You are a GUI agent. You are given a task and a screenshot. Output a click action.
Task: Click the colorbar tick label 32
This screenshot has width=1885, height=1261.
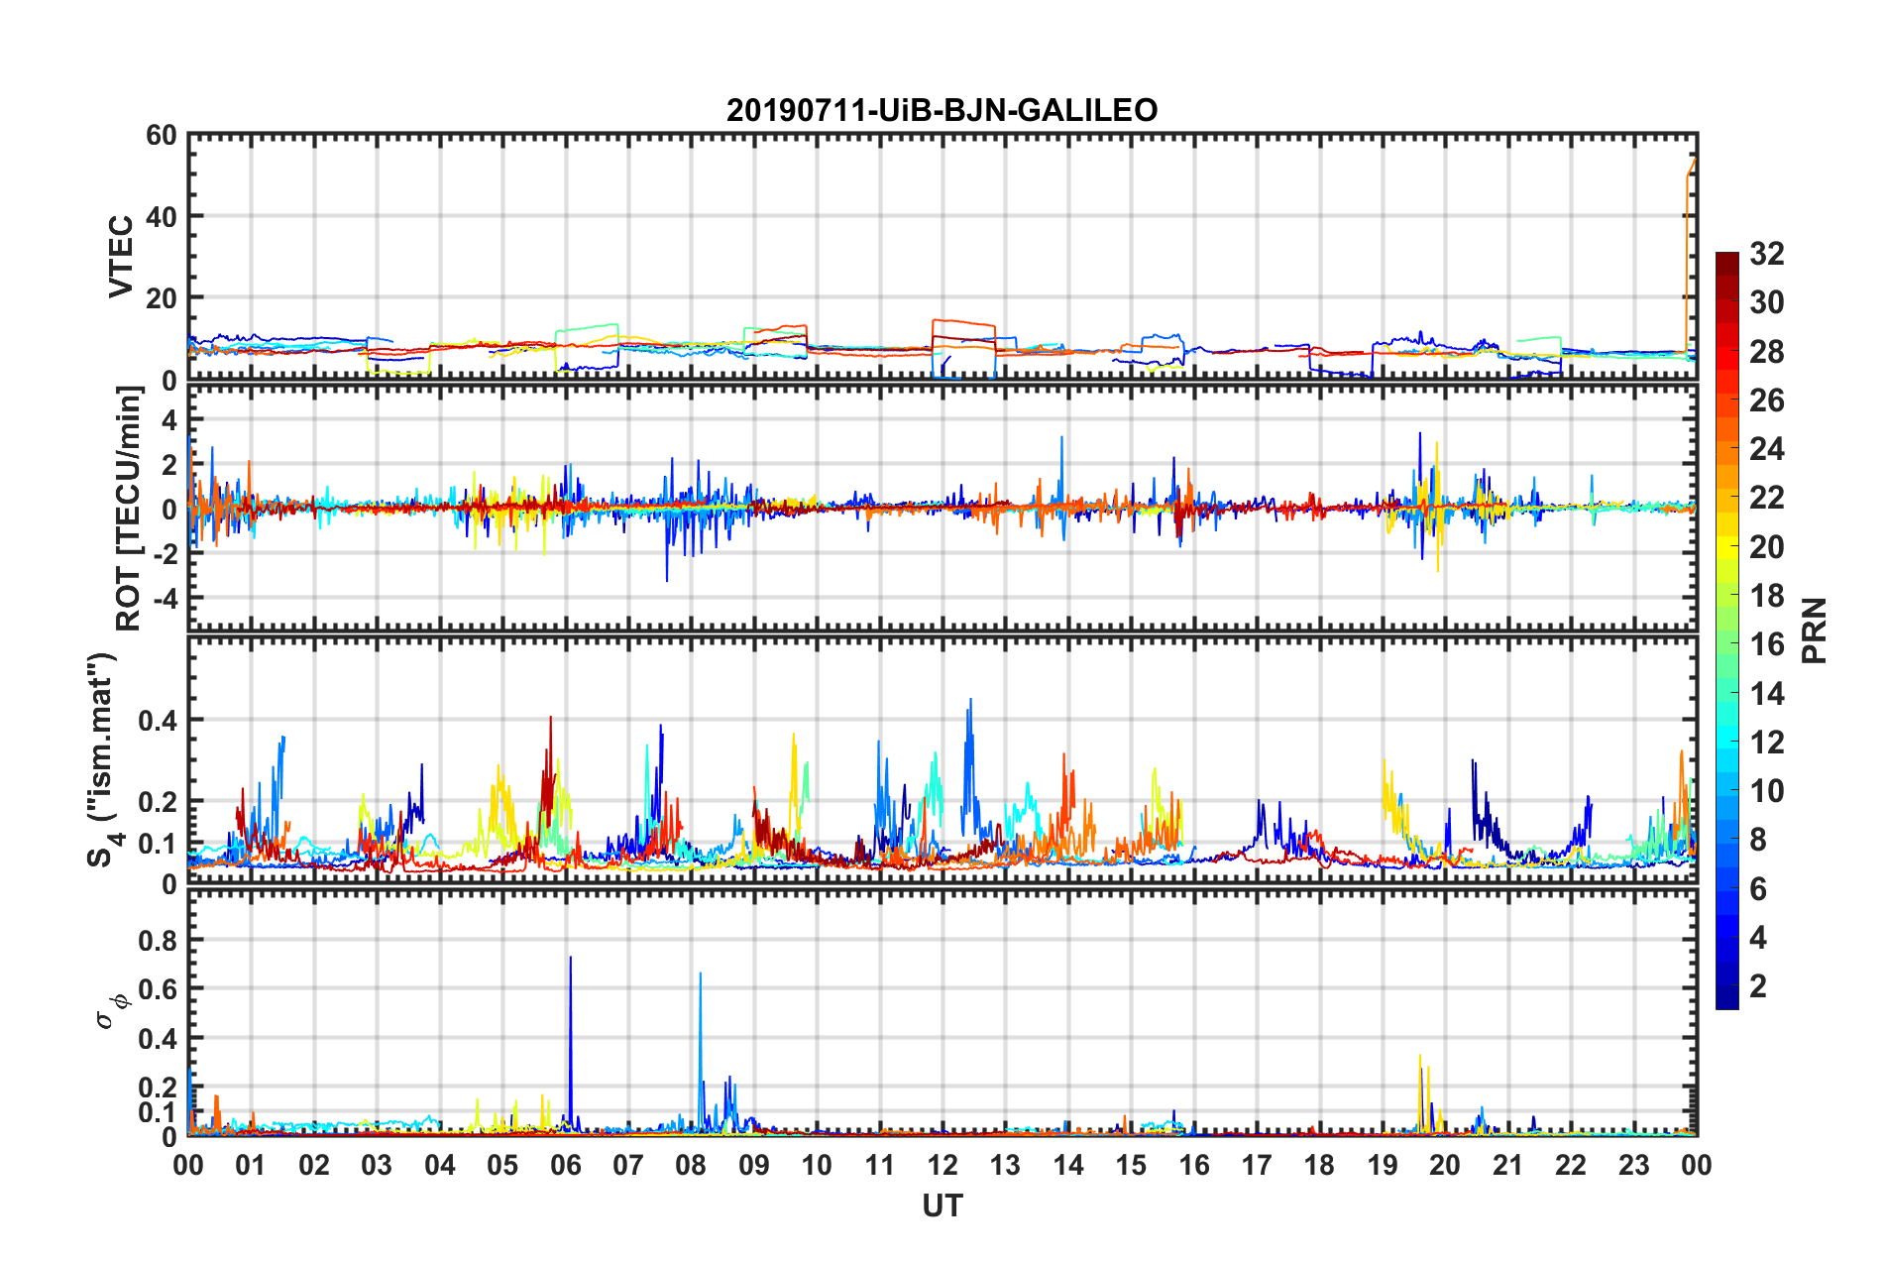(1767, 254)
